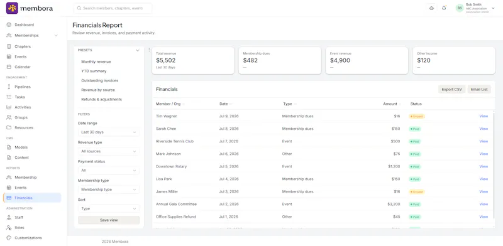Click the Pipelines icon
This screenshot has height=246, width=503.
click(x=9, y=87)
